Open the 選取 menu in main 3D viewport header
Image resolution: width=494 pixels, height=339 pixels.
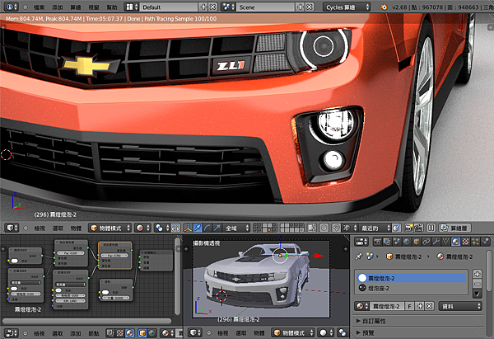click(x=58, y=228)
